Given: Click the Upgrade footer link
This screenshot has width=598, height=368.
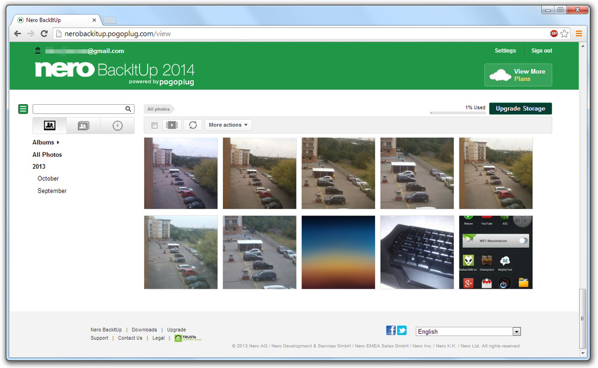Looking at the screenshot, I should 177,330.
